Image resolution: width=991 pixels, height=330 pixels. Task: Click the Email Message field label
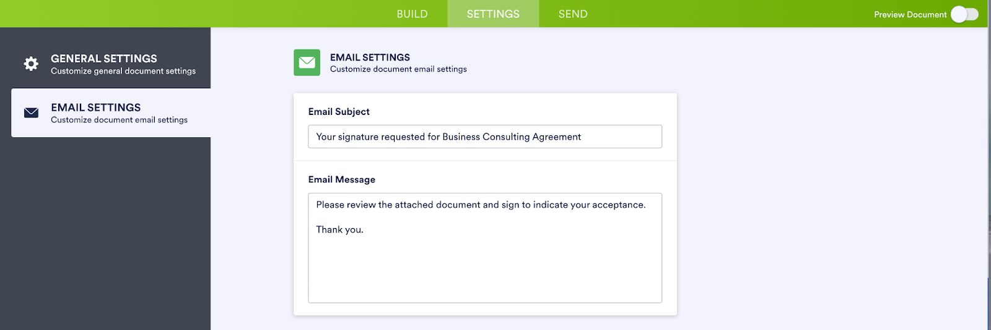click(342, 180)
